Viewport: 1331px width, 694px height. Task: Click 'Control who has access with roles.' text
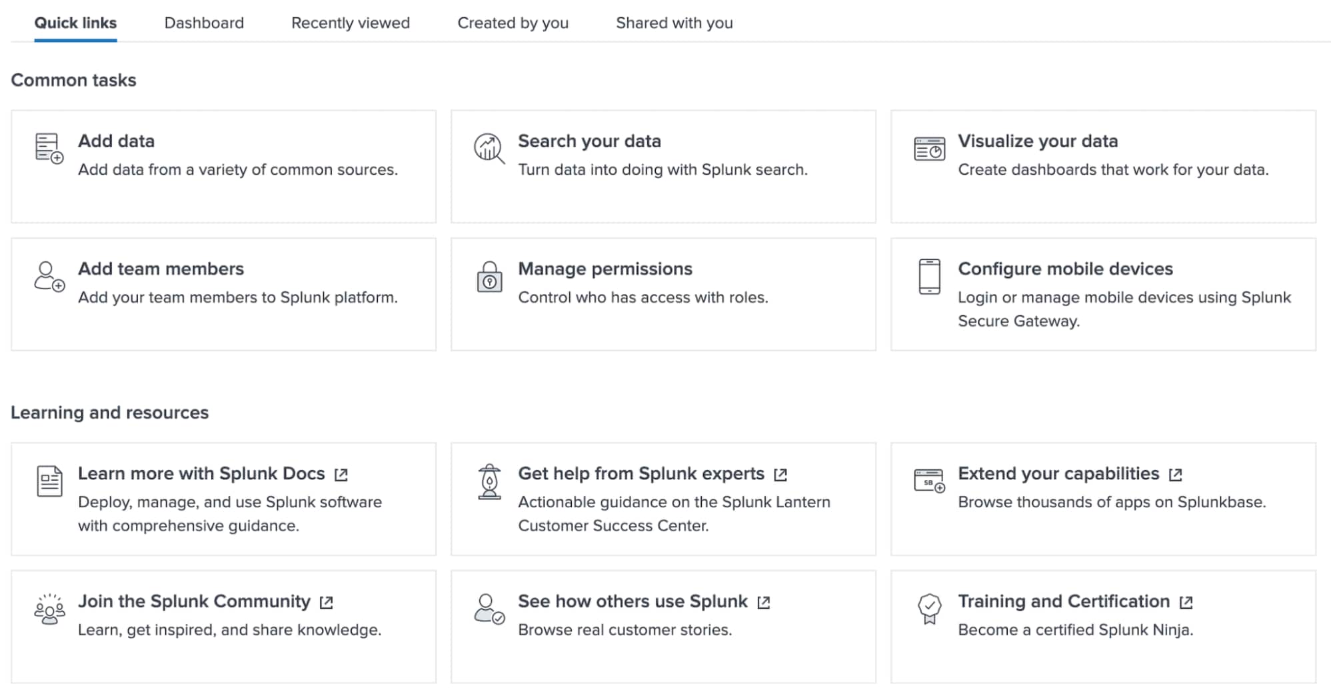click(643, 297)
